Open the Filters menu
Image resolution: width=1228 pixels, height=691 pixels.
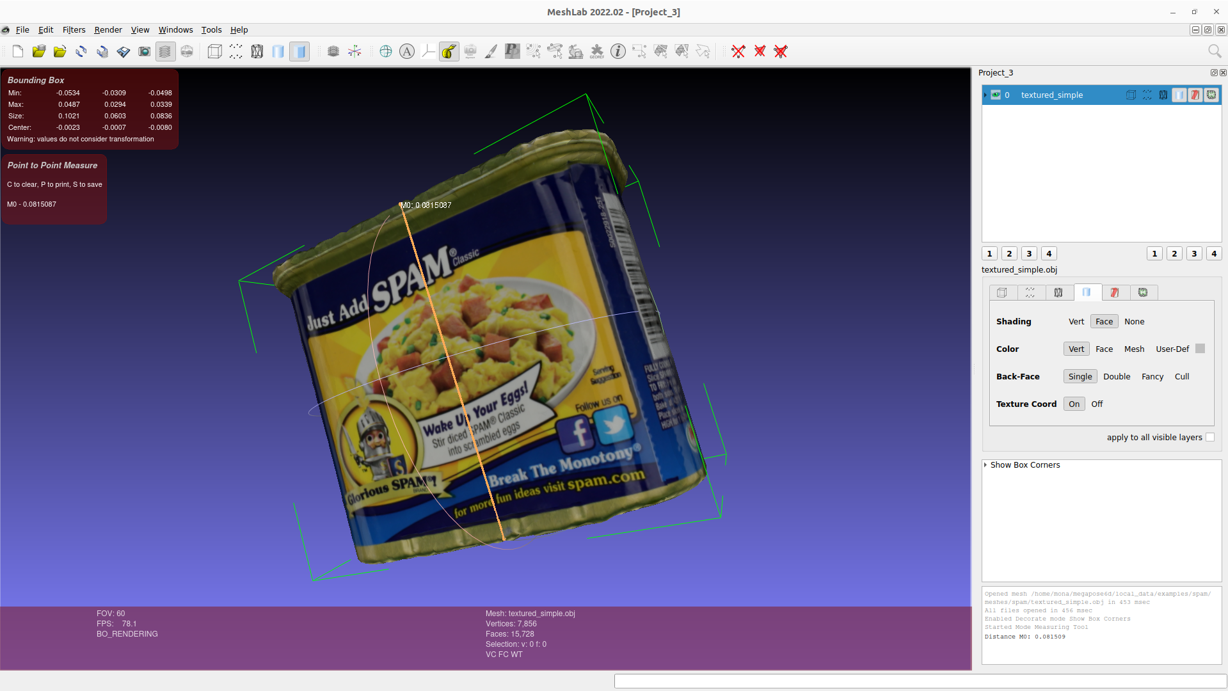(x=74, y=29)
